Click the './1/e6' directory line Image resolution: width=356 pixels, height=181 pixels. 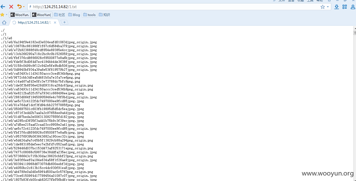click(6, 38)
